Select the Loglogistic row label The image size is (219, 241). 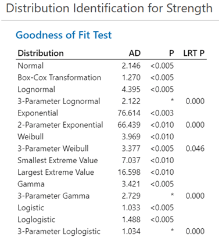37,220
